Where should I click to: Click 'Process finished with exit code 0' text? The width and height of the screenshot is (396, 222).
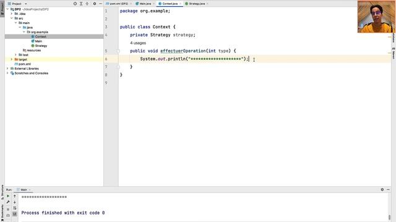point(63,213)
